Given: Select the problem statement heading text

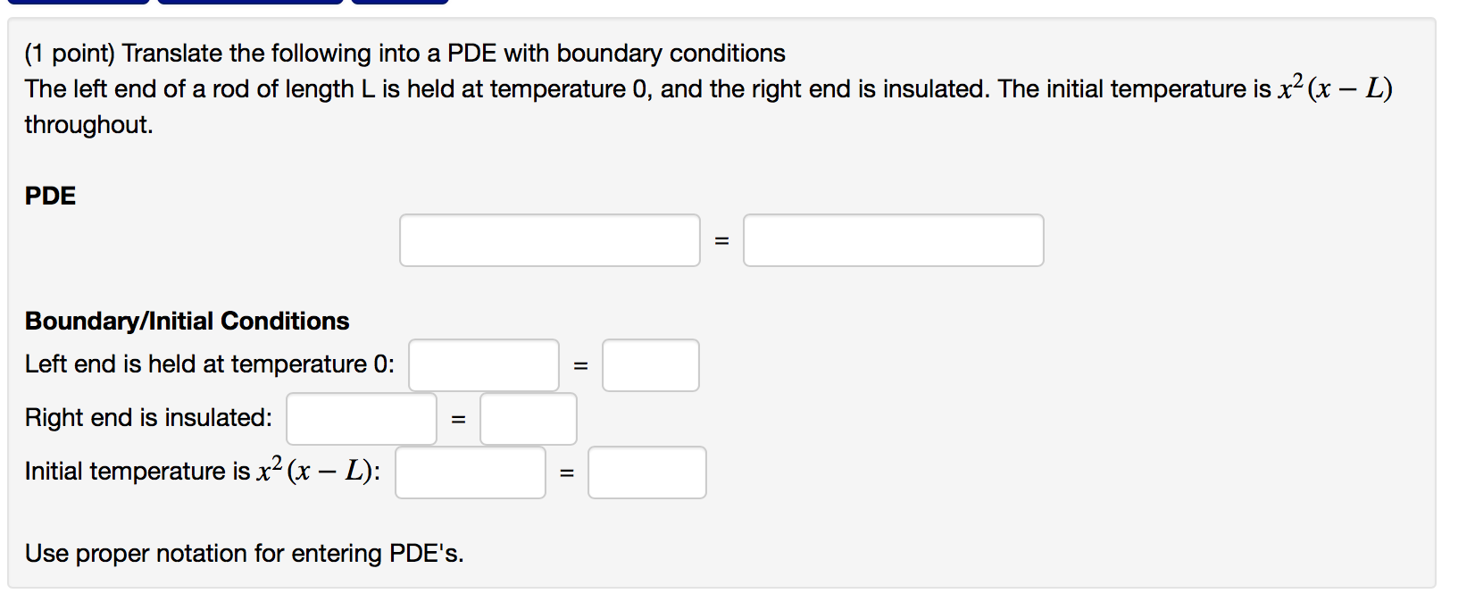Looking at the screenshot, I should click(x=406, y=53).
